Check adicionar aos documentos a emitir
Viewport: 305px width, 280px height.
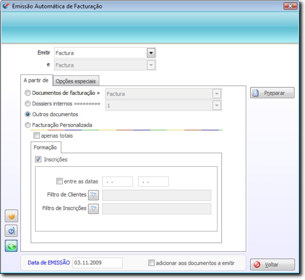pyautogui.click(x=151, y=263)
